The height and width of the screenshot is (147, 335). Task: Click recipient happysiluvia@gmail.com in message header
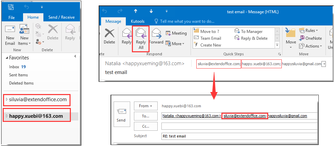(301, 64)
